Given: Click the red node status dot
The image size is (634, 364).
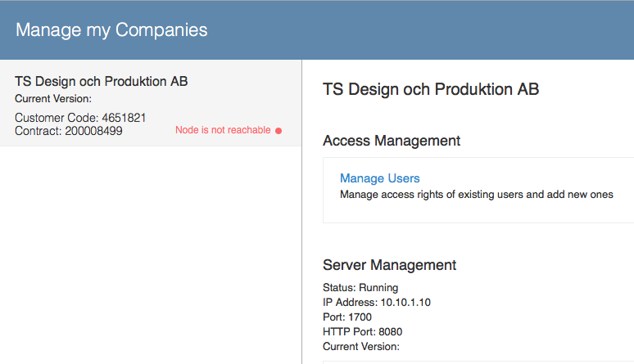Looking at the screenshot, I should pos(279,131).
